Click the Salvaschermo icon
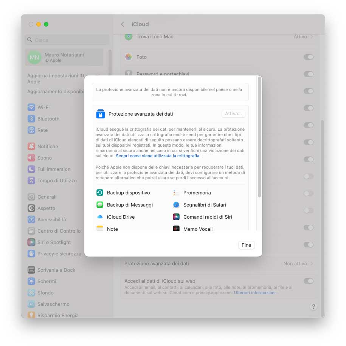 [x=31, y=304]
